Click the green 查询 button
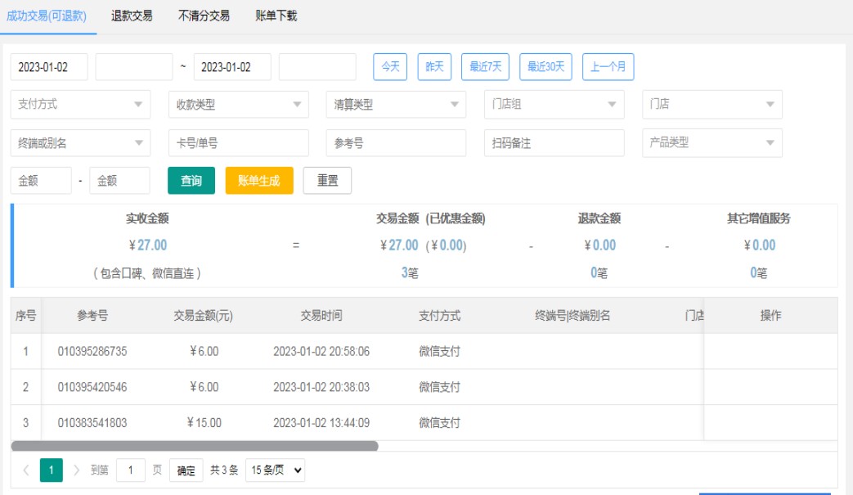Viewport: 853px width, 495px height. coord(191,181)
